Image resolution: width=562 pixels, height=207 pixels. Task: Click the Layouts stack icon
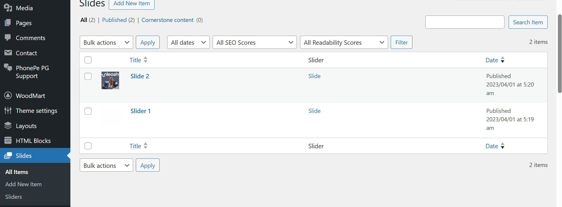click(8, 126)
